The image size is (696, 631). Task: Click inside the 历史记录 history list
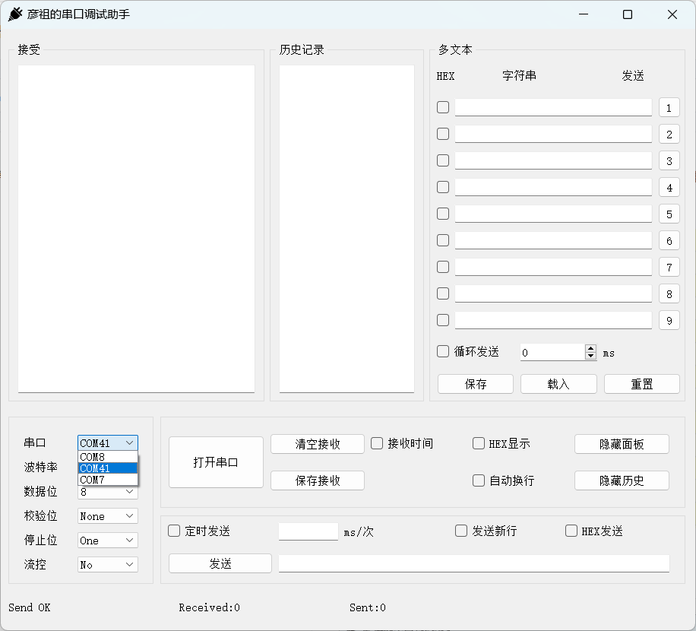coord(346,229)
